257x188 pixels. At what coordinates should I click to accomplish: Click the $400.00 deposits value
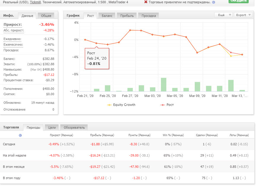tap(48, 89)
